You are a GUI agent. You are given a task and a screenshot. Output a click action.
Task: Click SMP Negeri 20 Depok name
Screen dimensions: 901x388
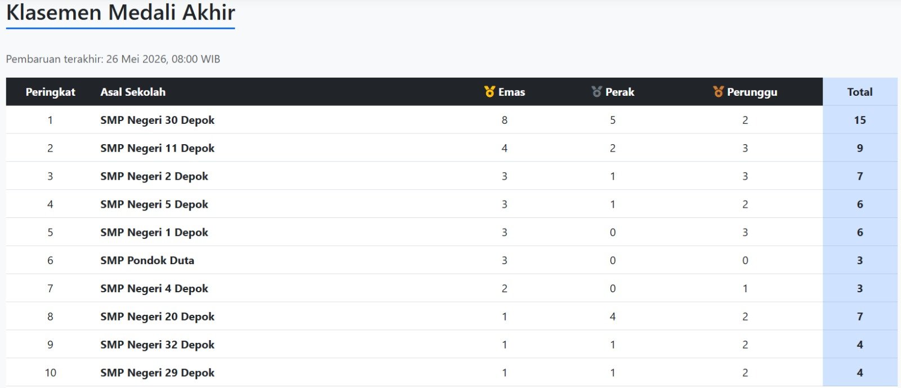157,316
